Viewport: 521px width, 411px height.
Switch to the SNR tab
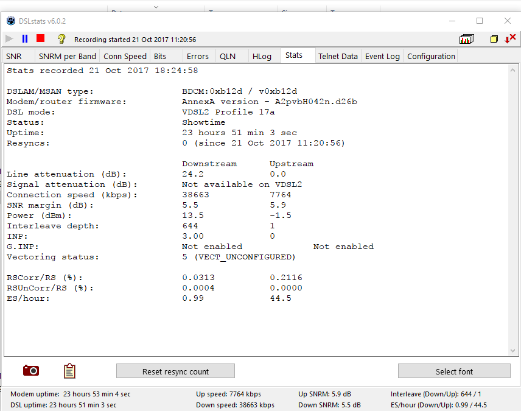[13, 56]
